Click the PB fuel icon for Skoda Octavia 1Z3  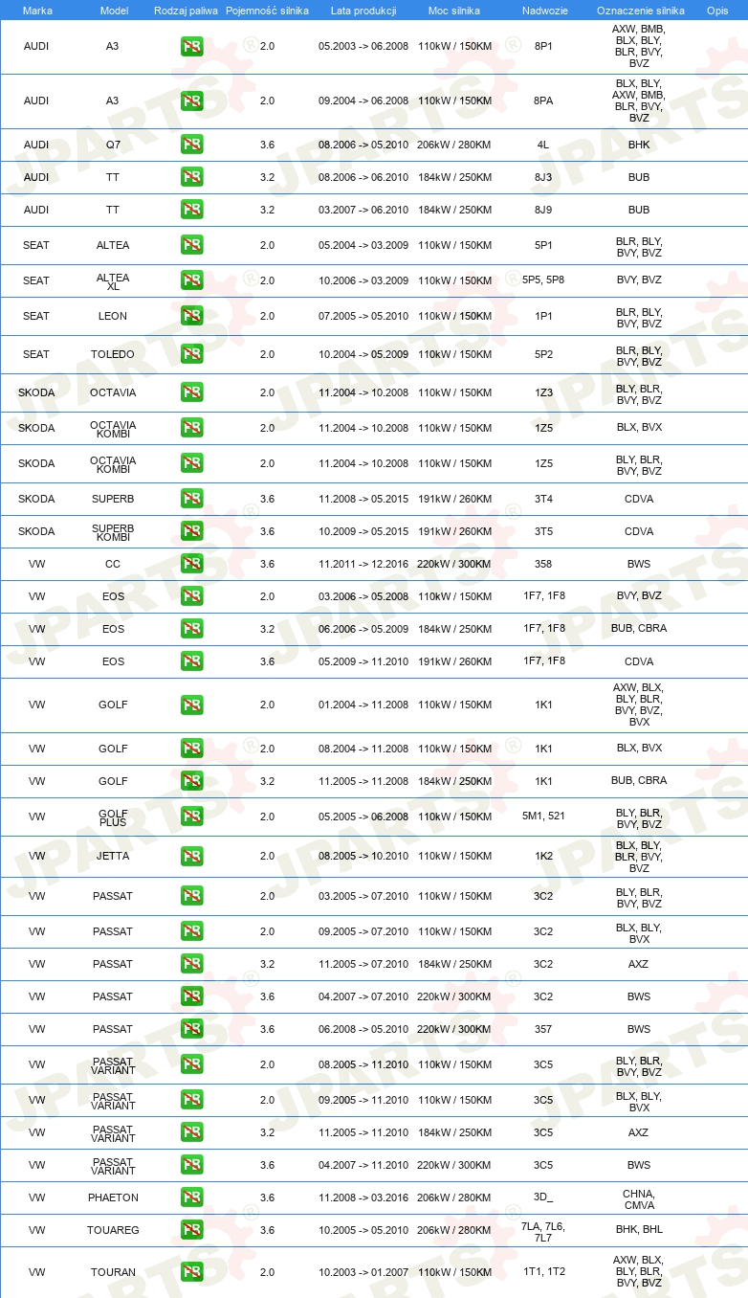click(191, 392)
